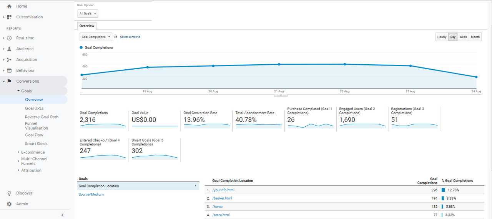The height and width of the screenshot is (219, 492).
Task: Open the Goal Completions metric dropdown
Action: (96, 37)
